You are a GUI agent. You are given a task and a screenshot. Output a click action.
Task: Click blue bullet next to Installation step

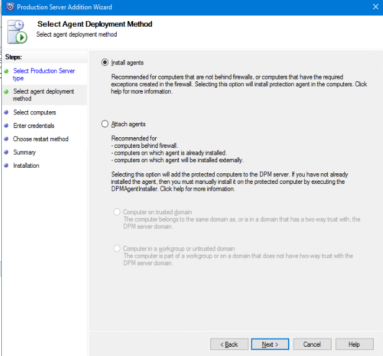tap(7, 166)
